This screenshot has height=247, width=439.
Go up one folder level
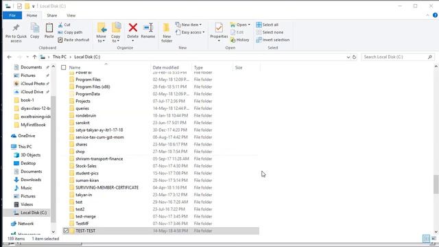coord(34,57)
